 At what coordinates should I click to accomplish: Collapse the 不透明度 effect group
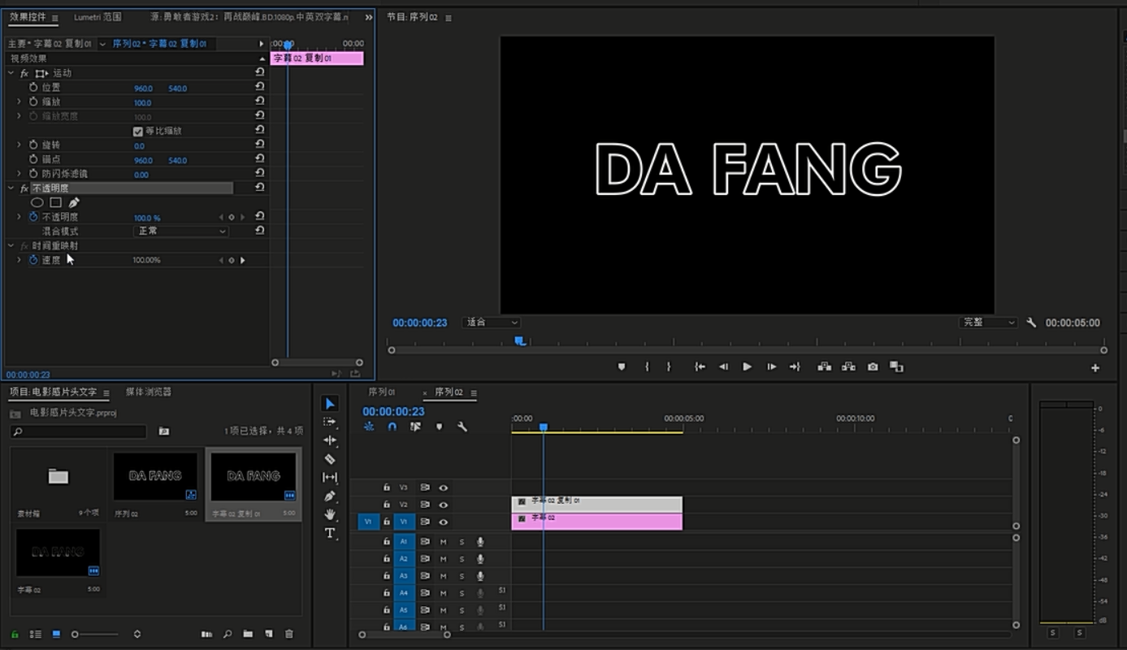[x=11, y=188]
